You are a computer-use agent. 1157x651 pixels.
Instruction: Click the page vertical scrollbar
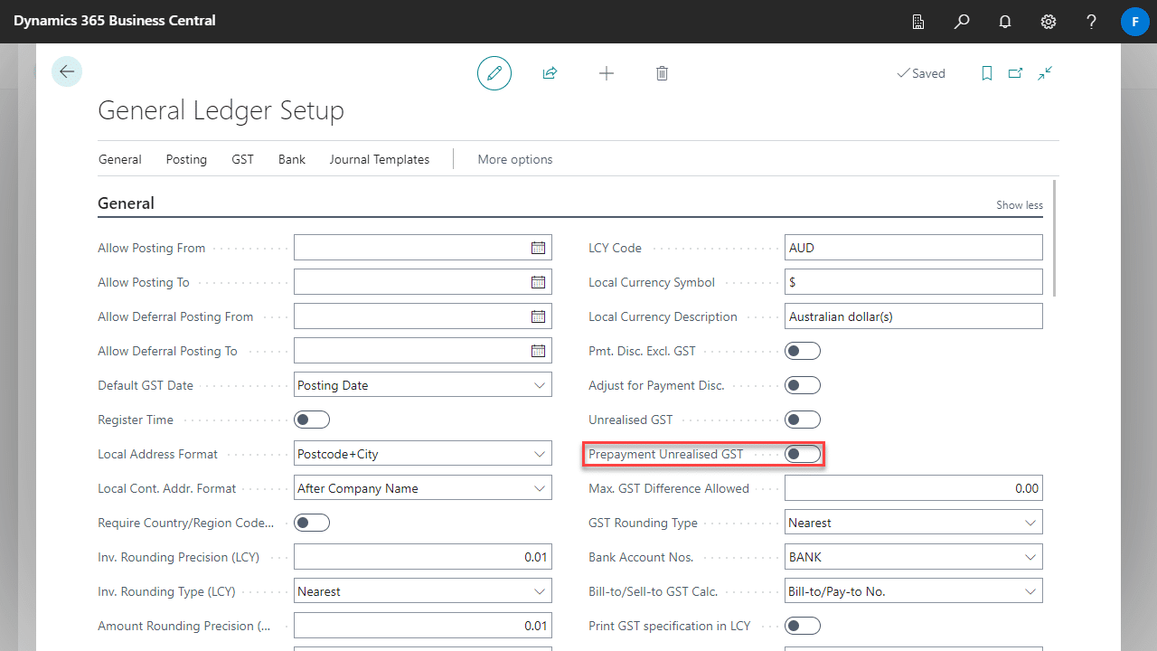coord(1054,237)
